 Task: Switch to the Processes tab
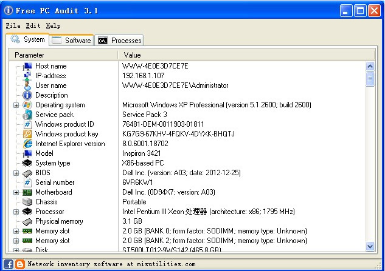(x=119, y=40)
